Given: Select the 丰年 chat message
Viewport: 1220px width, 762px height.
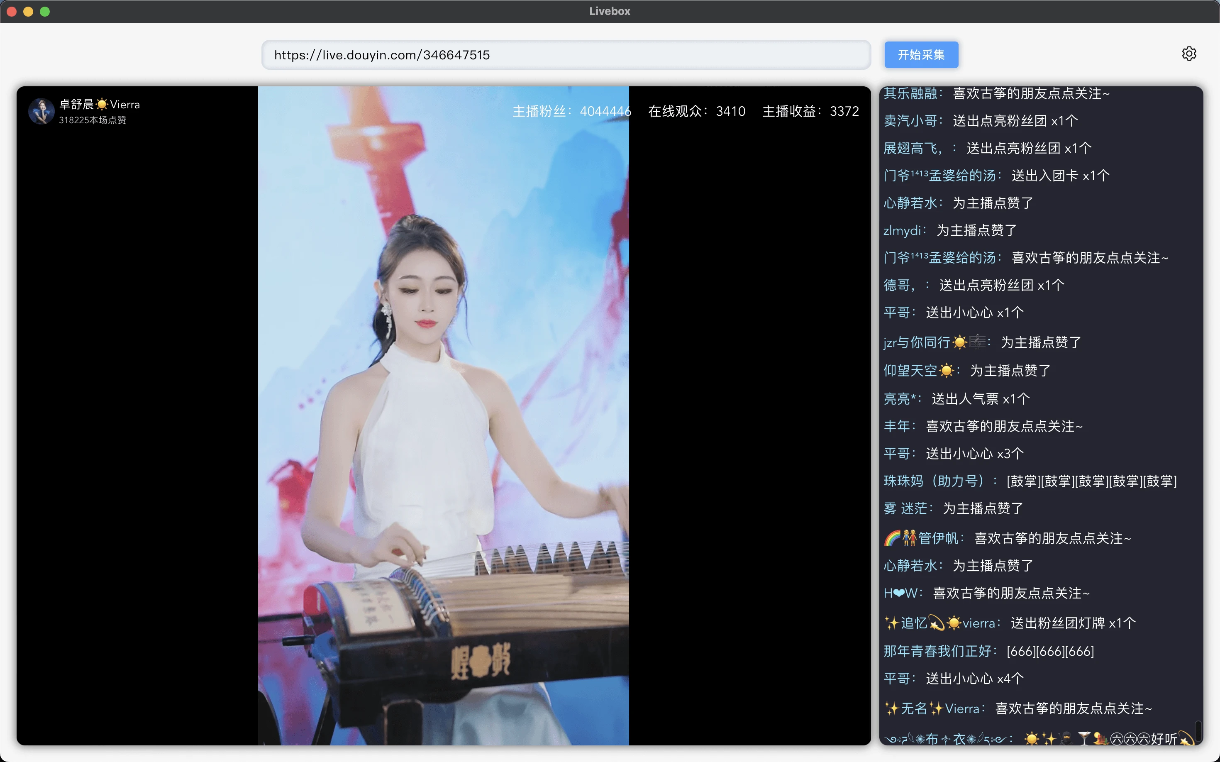Looking at the screenshot, I should (x=983, y=426).
